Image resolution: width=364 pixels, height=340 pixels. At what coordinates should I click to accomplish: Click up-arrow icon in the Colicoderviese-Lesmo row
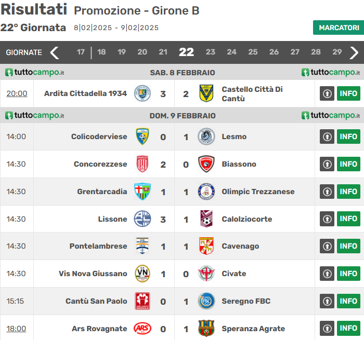point(327,137)
